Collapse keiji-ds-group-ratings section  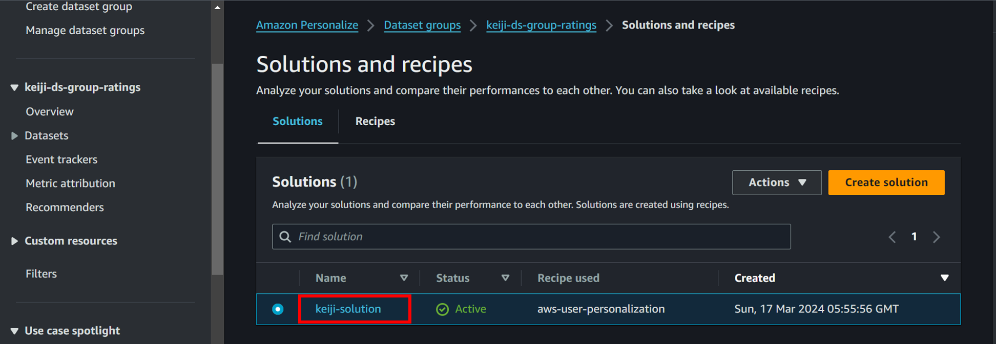[14, 87]
